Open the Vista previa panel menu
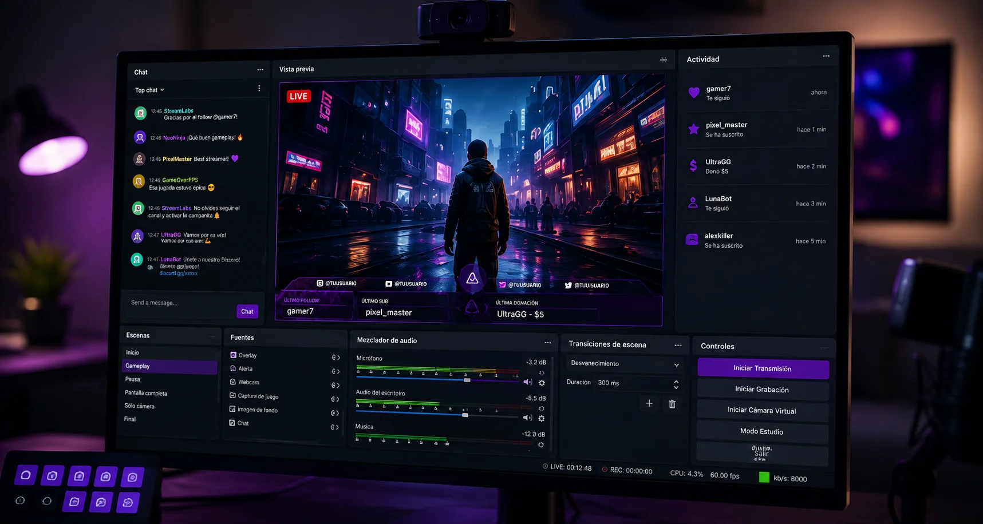 [663, 59]
